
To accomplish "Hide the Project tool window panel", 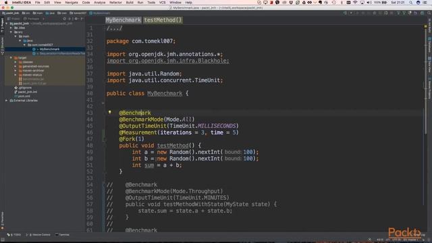I will pyautogui.click(x=82, y=19).
